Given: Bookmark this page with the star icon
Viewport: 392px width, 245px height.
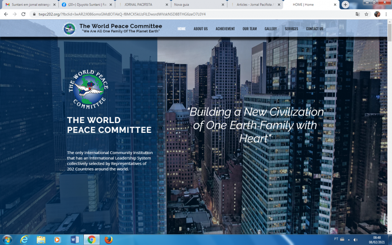Looking at the screenshot, I should point(367,14).
